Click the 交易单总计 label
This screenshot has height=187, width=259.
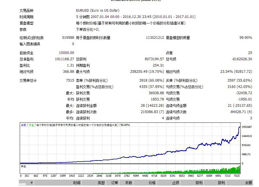[x=28, y=81]
